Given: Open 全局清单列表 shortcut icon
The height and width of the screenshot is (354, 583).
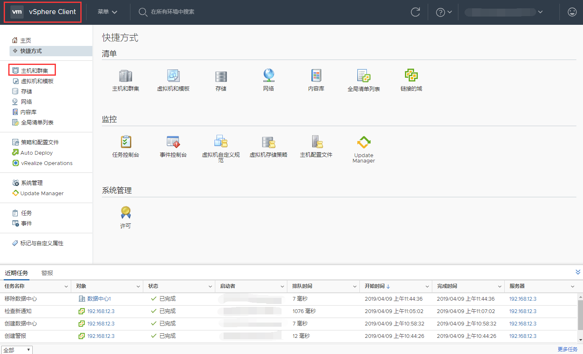Looking at the screenshot, I should point(364,76).
